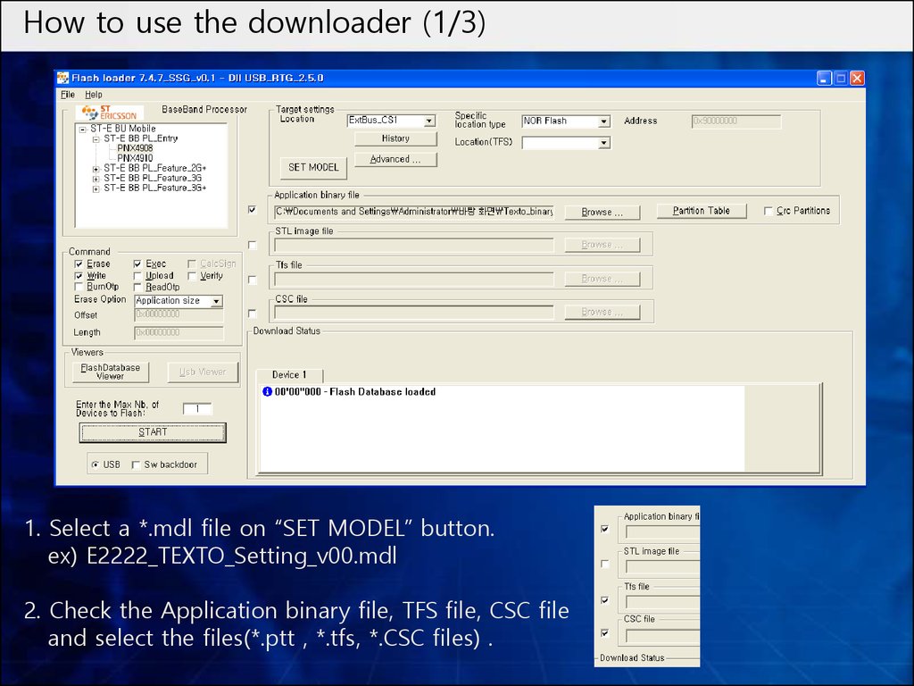
Task: Check the Sw backdoor option
Action: 136,464
